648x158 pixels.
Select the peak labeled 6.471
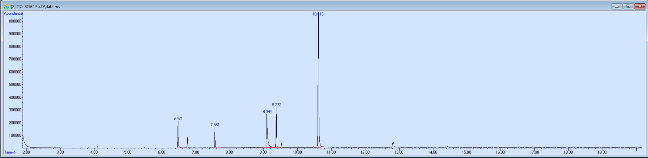[178, 119]
